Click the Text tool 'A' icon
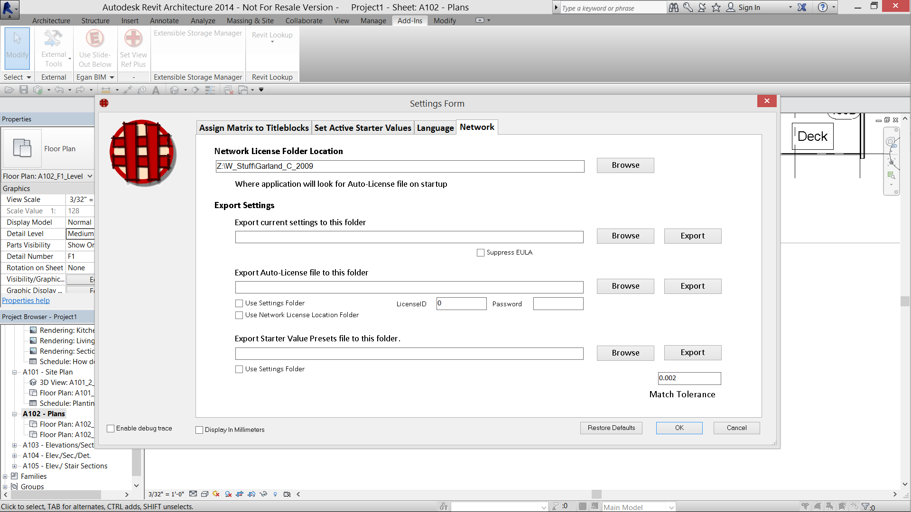Screen dimensions: 911x512 tap(156, 90)
